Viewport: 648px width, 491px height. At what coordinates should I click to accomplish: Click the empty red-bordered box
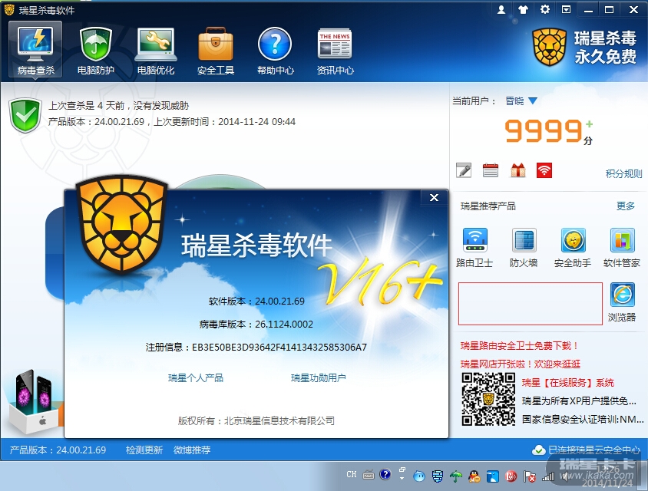click(x=531, y=304)
